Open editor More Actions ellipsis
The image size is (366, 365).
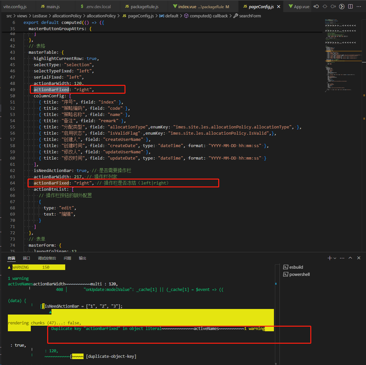(359, 7)
